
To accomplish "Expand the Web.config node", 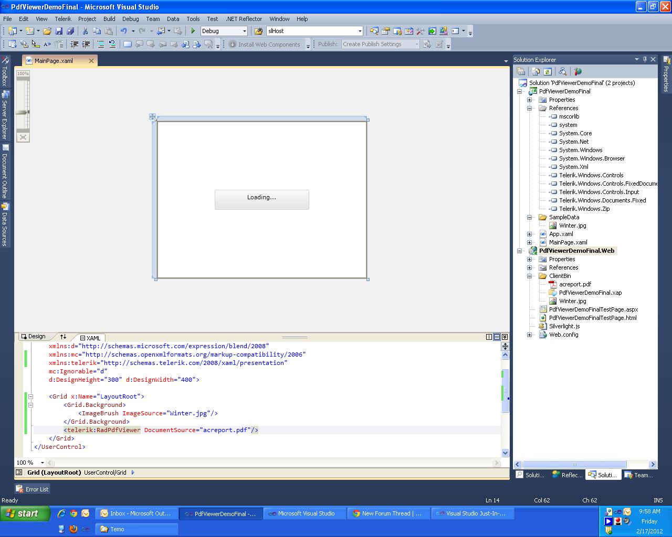I will 529,335.
